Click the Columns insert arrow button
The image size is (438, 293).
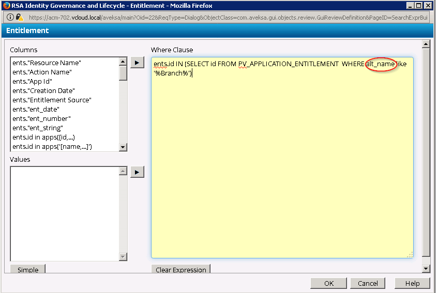click(137, 63)
